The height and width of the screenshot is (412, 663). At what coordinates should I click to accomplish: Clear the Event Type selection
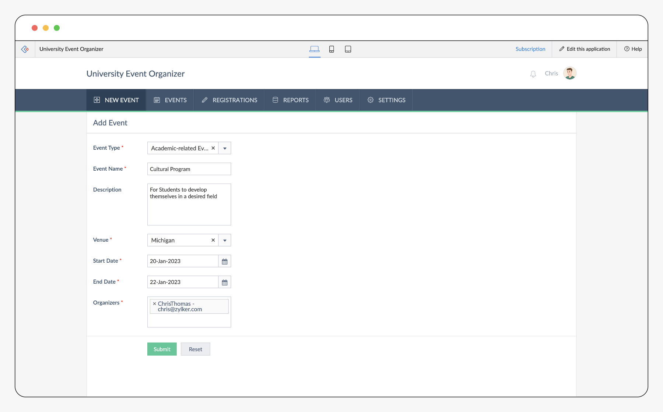coord(213,148)
